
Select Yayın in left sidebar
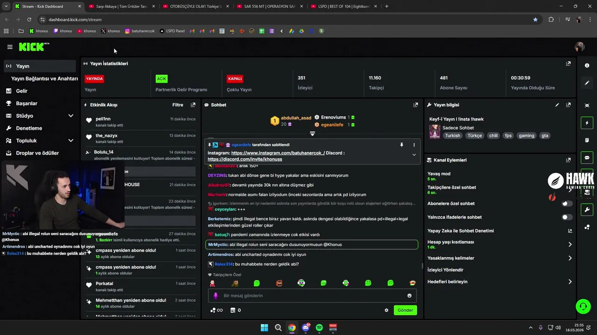click(39, 66)
